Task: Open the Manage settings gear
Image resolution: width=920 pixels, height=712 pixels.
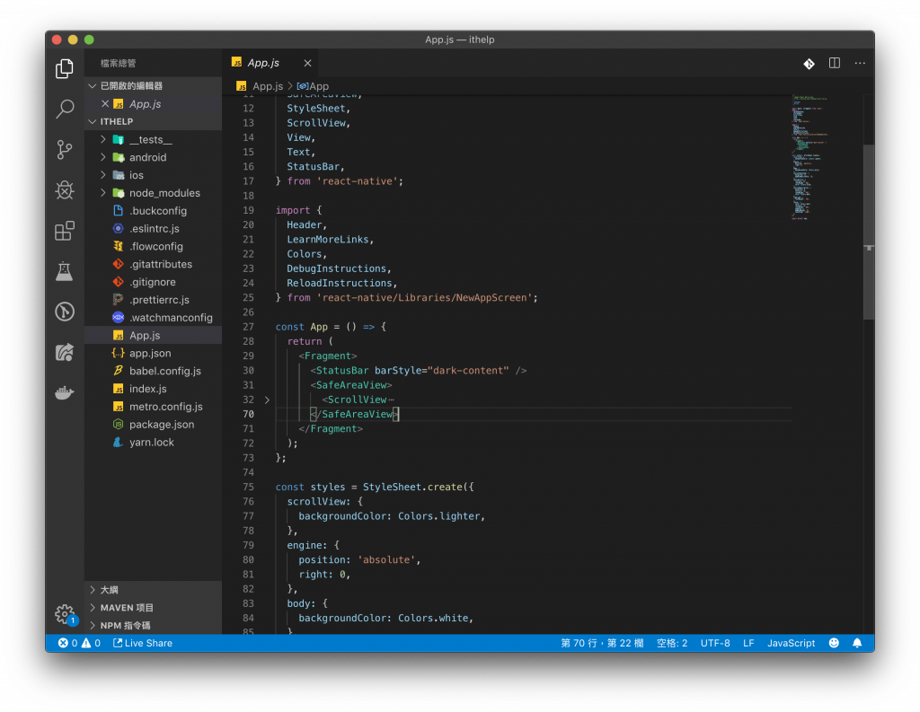Action: [65, 614]
